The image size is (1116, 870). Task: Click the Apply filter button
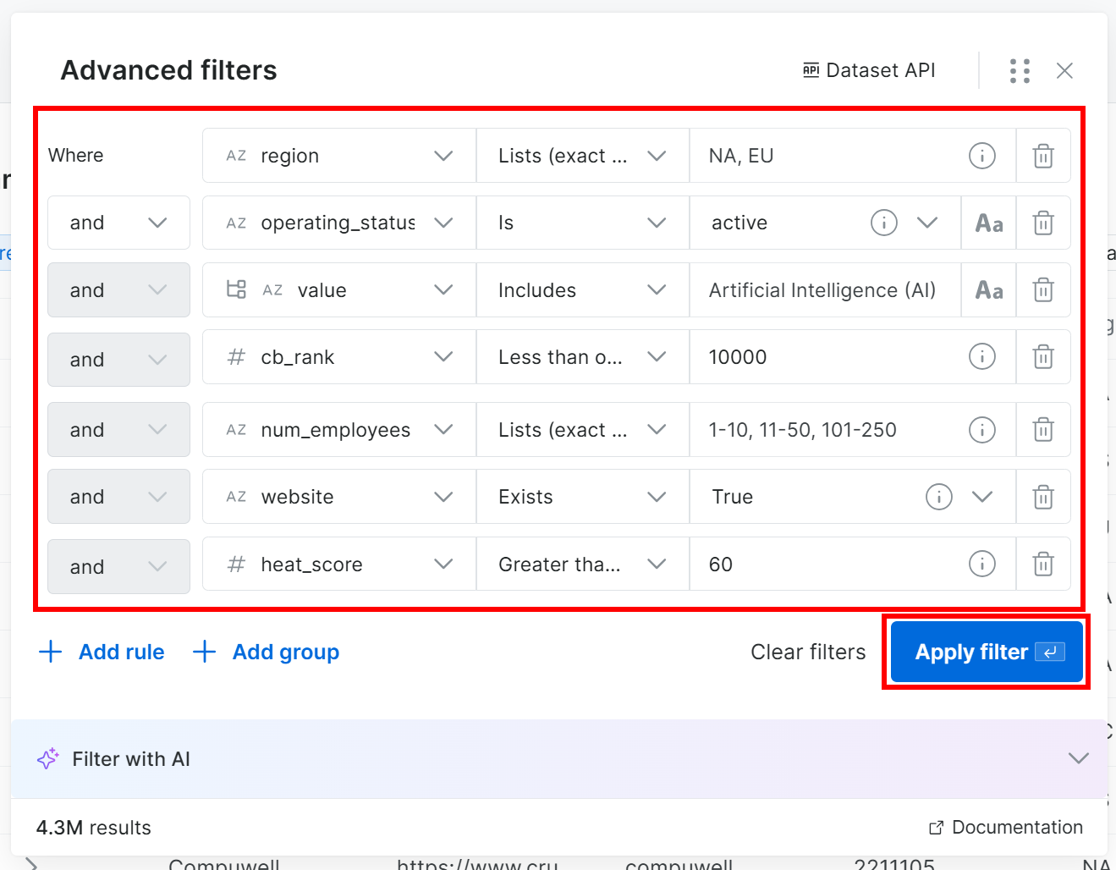(986, 652)
